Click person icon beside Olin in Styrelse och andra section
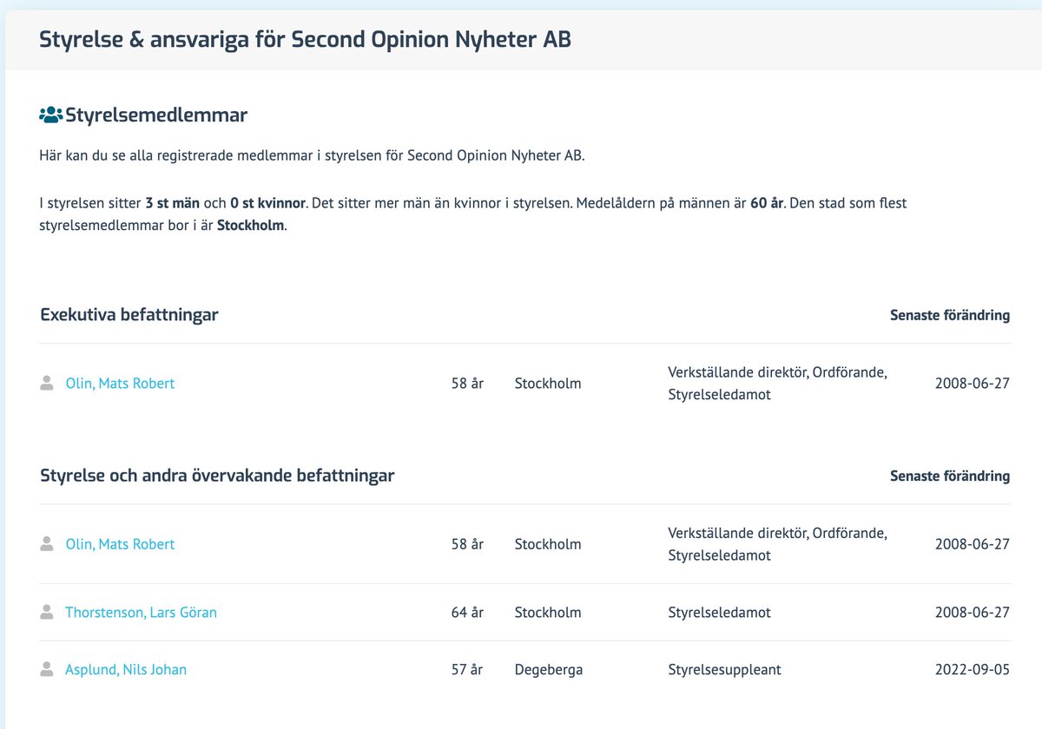 (47, 543)
